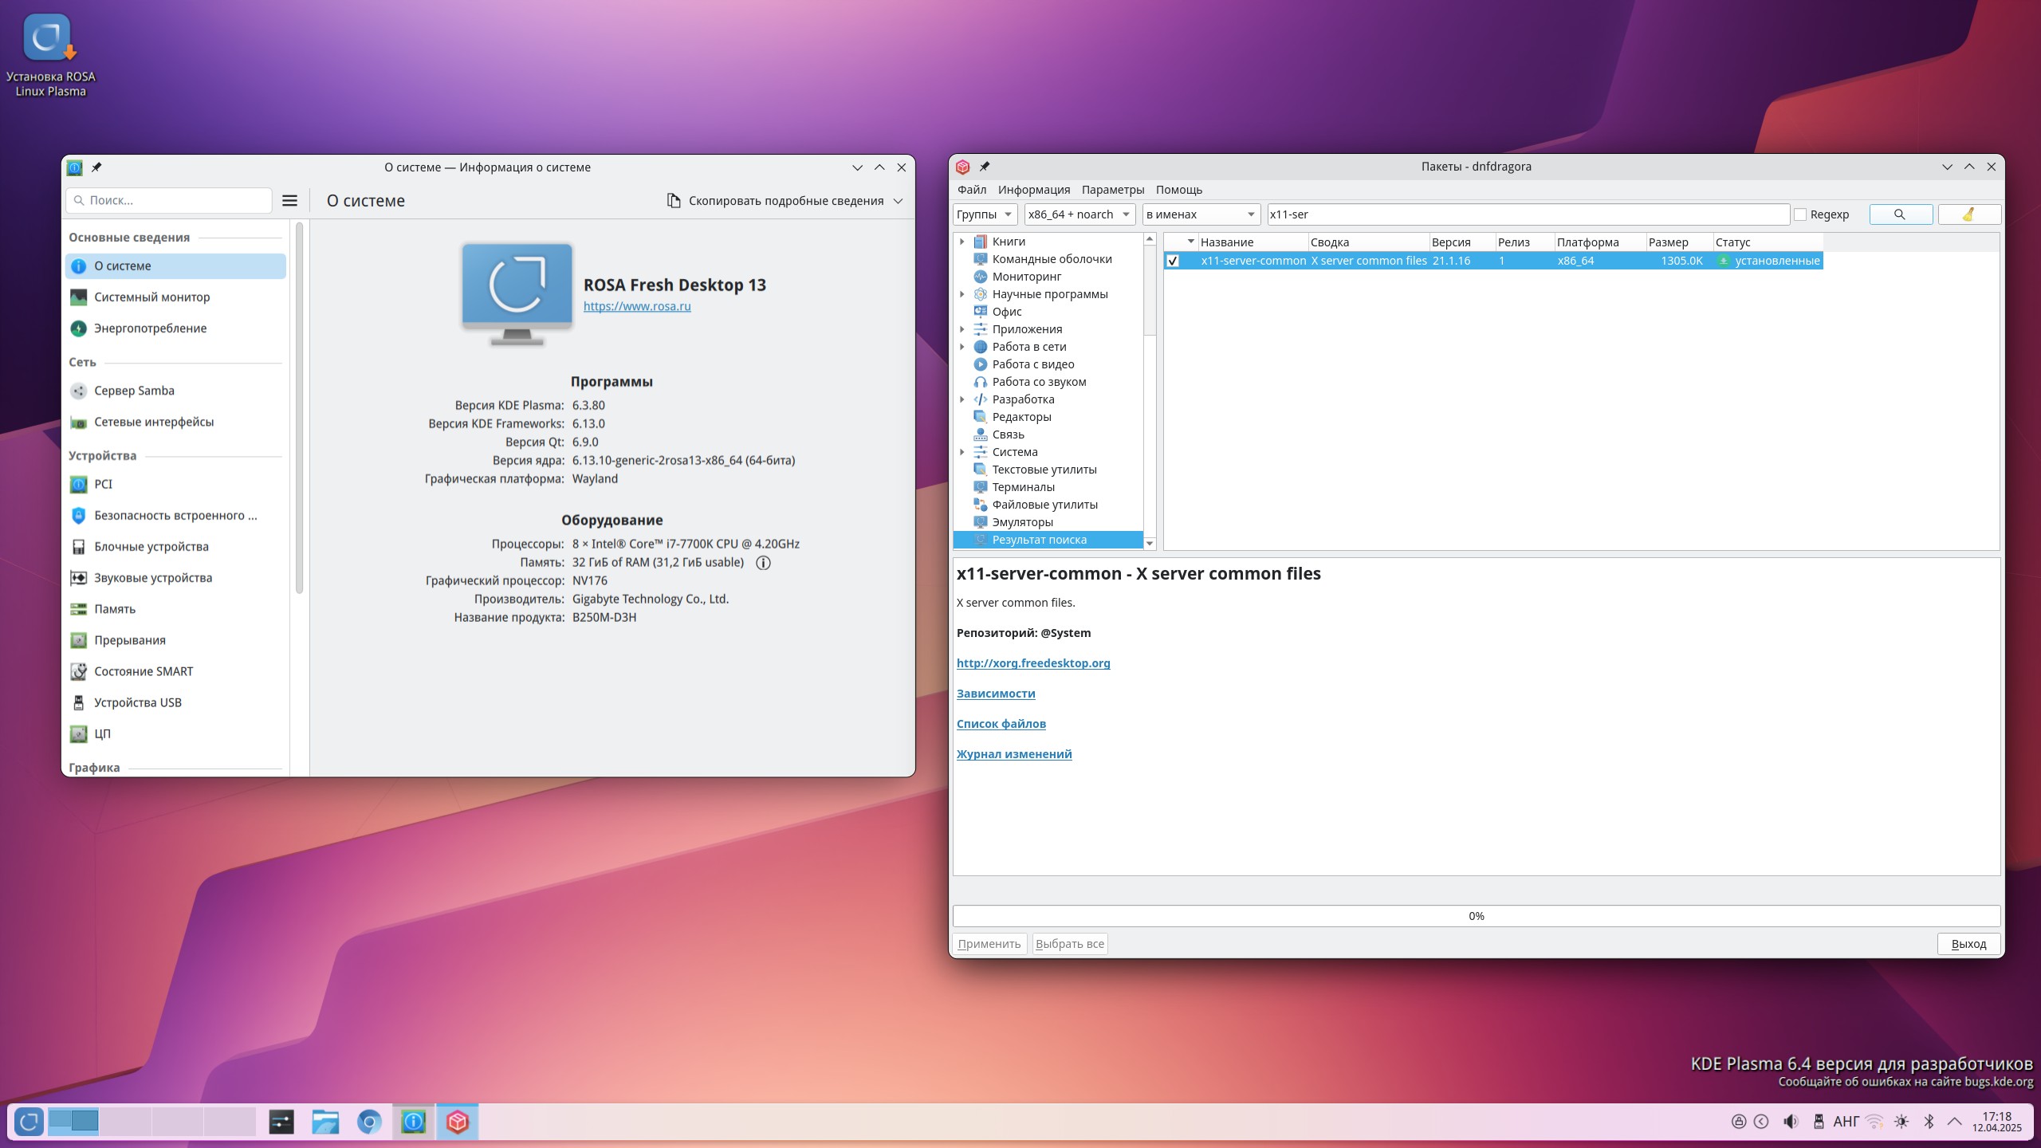The width and height of the screenshot is (2041, 1148).
Task: Open the Параметры menu
Action: click(1112, 190)
